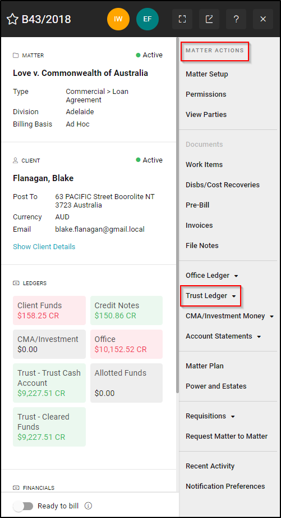This screenshot has height=518, width=281.
Task: Open help with the question mark icon
Action: click(x=236, y=19)
